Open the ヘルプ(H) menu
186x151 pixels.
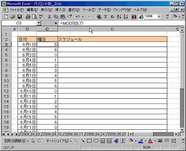tap(140, 10)
